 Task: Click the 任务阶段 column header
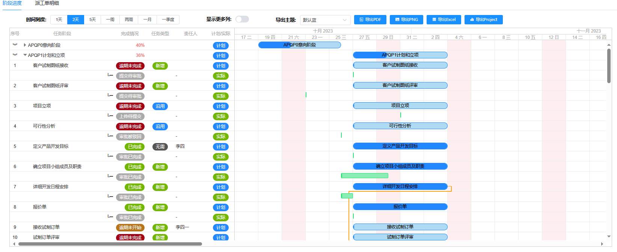tap(62, 34)
